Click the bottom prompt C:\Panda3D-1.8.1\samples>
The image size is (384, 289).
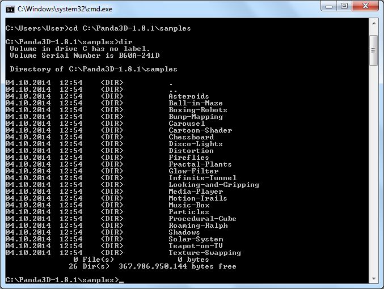62,280
